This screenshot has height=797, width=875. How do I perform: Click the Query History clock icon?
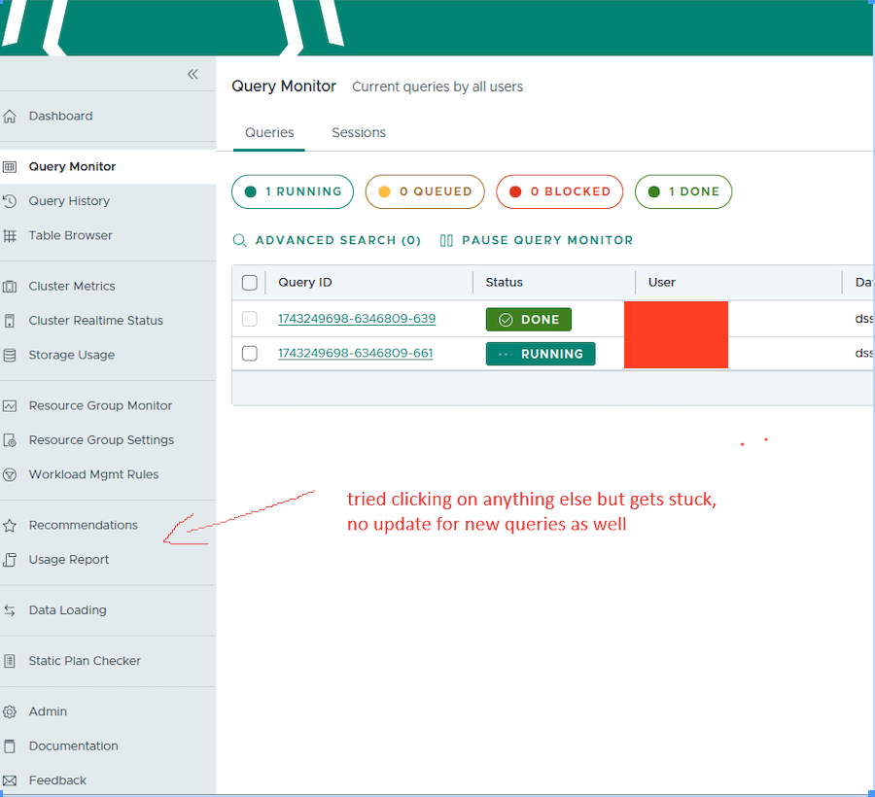coord(10,201)
